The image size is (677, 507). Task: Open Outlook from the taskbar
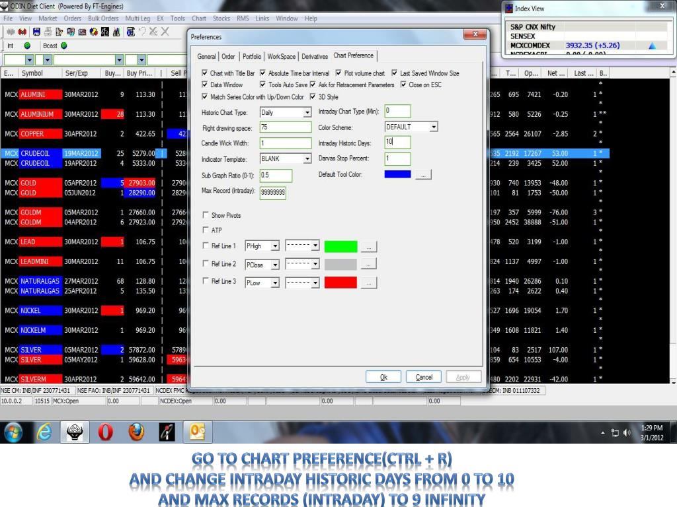click(198, 432)
